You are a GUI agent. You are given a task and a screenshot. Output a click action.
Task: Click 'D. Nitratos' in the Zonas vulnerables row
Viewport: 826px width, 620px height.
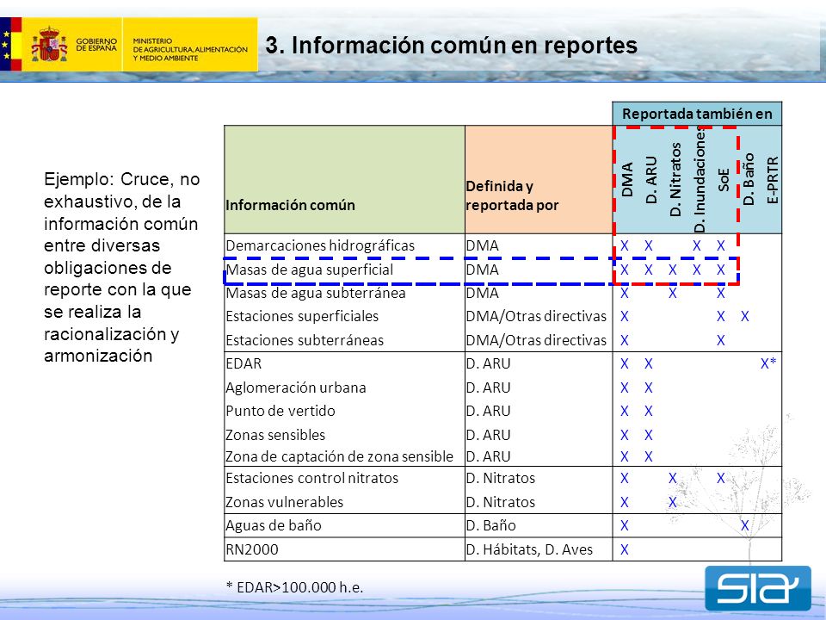(501, 502)
